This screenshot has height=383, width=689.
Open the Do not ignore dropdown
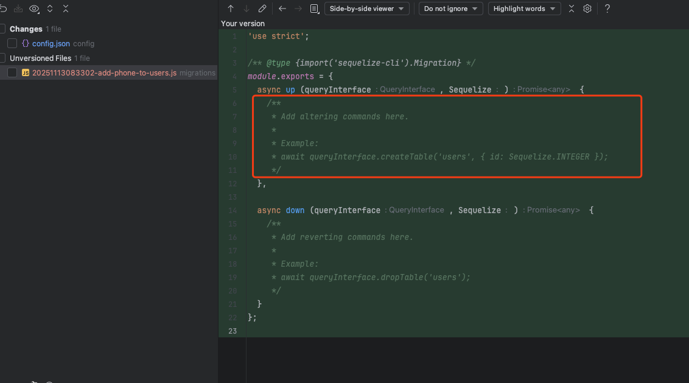[450, 9]
